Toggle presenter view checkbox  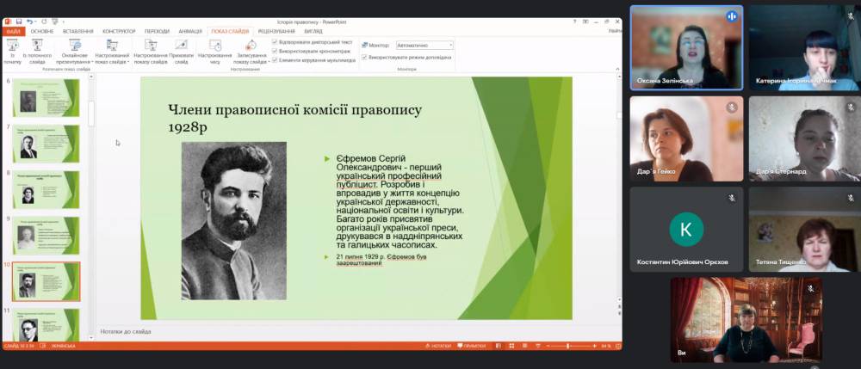pyautogui.click(x=364, y=58)
